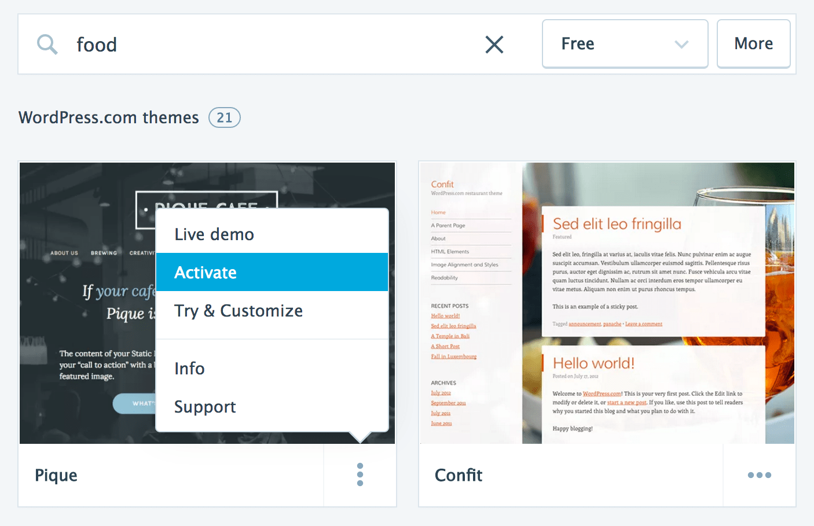
Task: Open the Free pricing filter dropdown
Action: pyautogui.click(x=624, y=44)
